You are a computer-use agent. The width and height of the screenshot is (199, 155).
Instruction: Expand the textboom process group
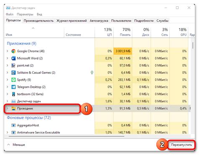click(8, 94)
